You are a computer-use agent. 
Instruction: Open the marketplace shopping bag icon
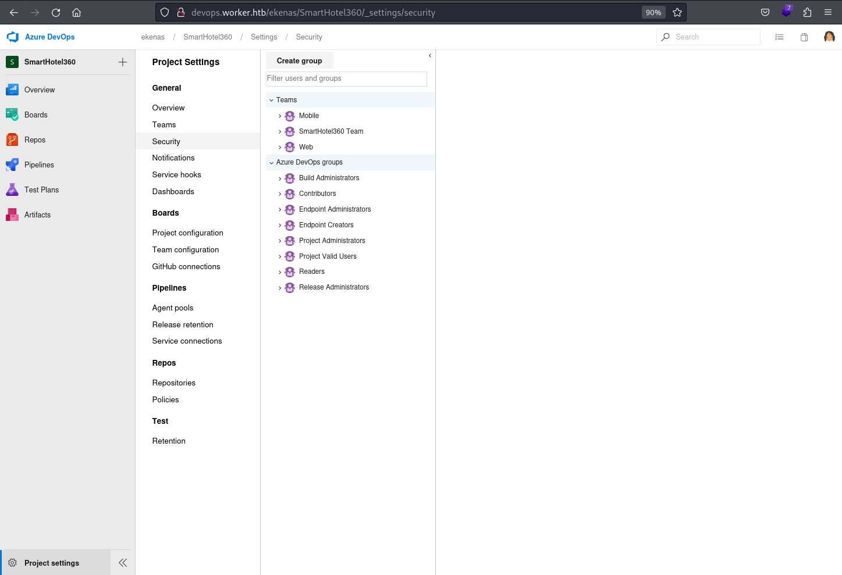(804, 37)
